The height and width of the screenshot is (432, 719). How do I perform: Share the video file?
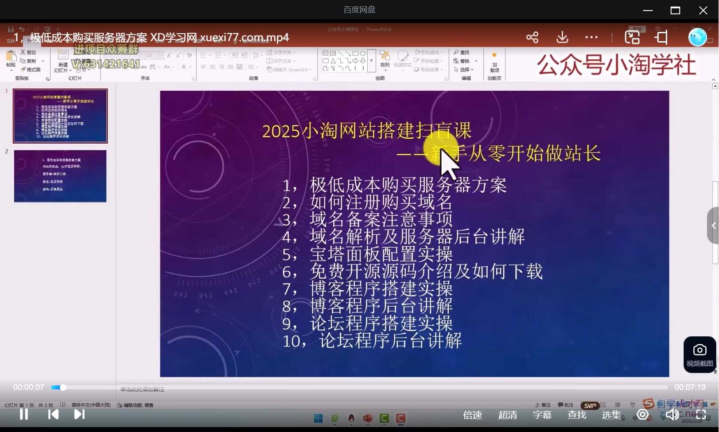click(x=532, y=37)
